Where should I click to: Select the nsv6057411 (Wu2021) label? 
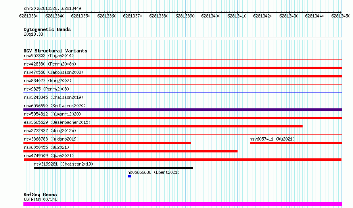coord(272,139)
